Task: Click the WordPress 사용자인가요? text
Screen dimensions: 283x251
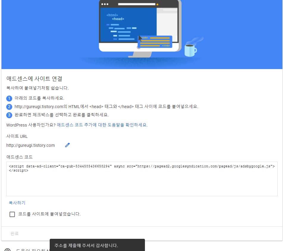Action: coord(31,125)
